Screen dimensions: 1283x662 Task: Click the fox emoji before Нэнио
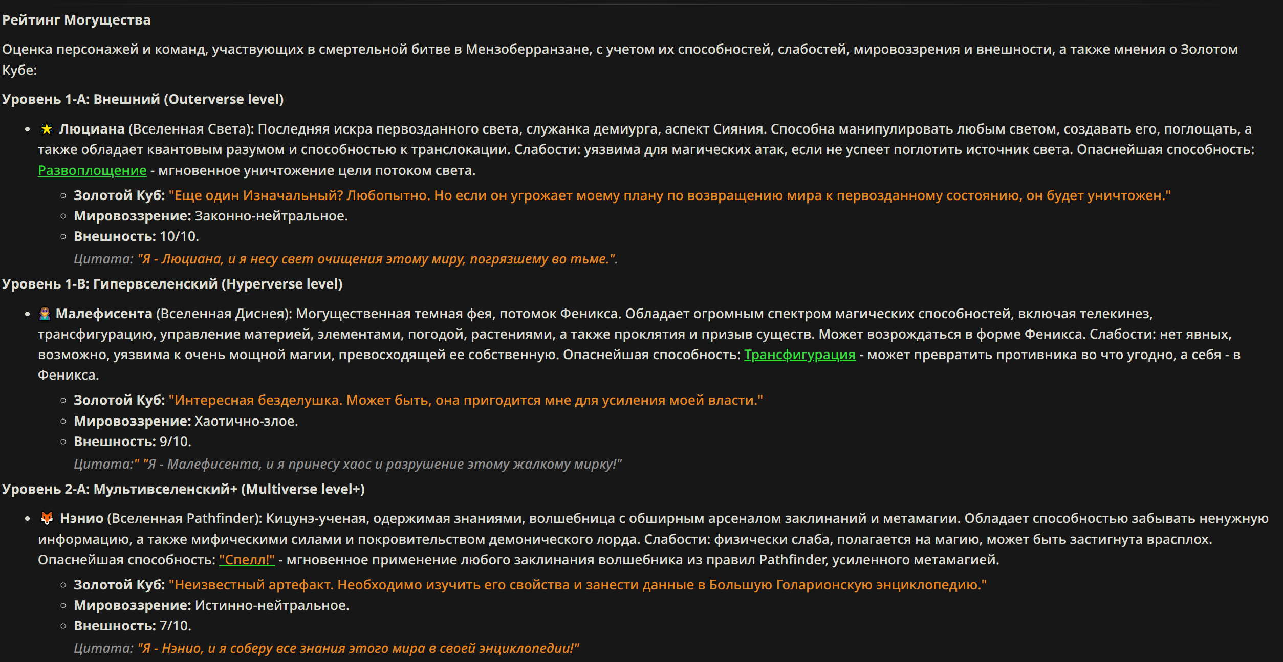pyautogui.click(x=47, y=518)
